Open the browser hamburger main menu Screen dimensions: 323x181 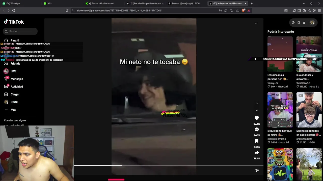(319, 11)
